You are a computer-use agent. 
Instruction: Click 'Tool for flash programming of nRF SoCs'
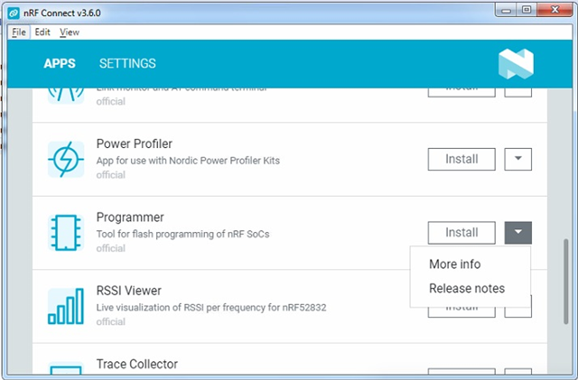click(x=182, y=234)
